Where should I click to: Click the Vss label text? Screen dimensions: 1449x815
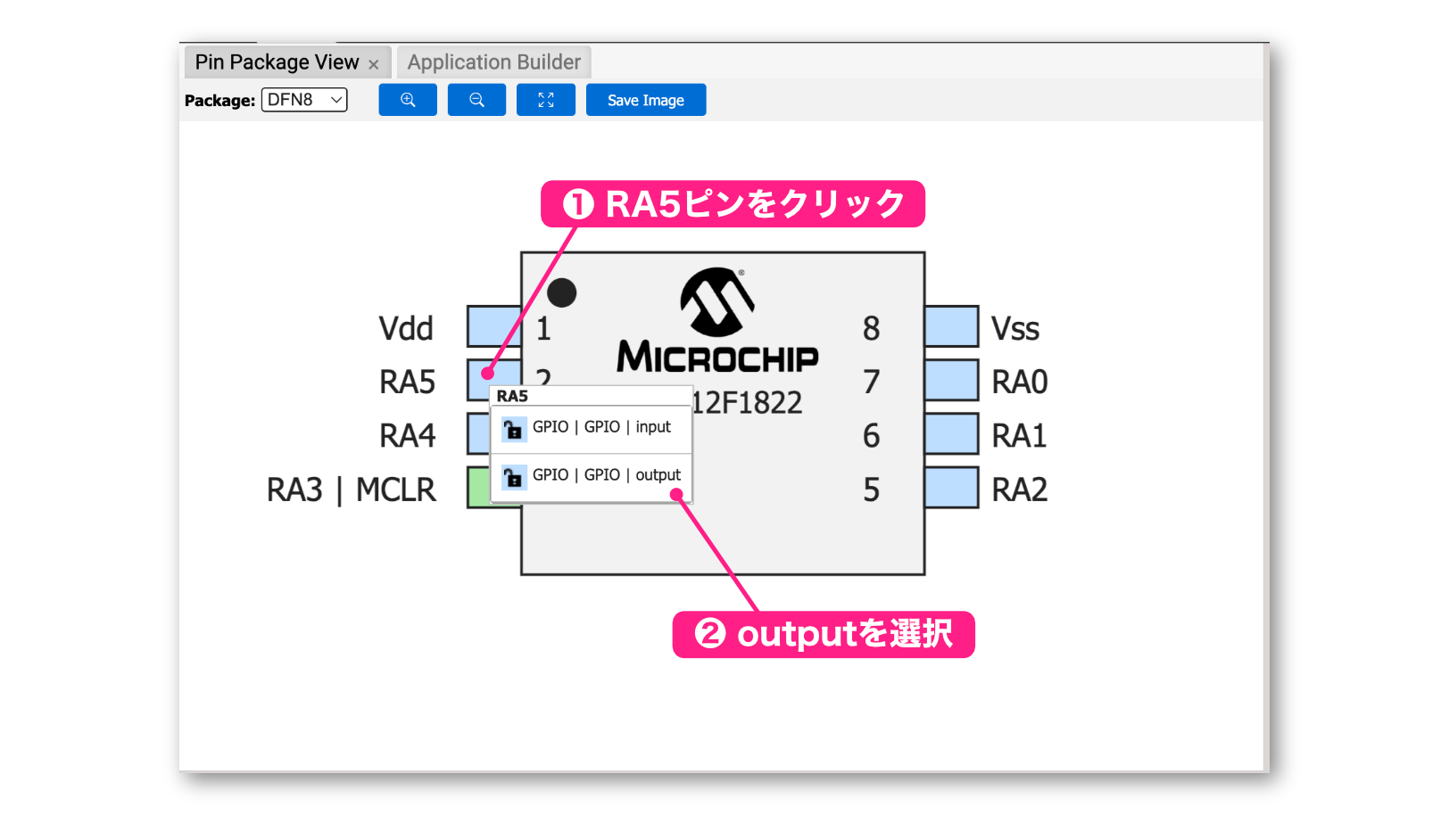(x=1015, y=328)
